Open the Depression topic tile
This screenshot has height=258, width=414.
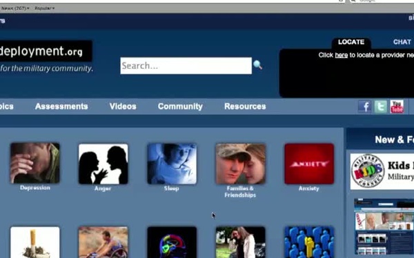35,163
